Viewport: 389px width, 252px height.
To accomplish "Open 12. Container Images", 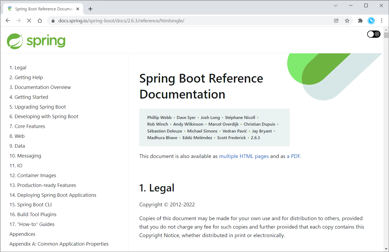I will [33, 176].
